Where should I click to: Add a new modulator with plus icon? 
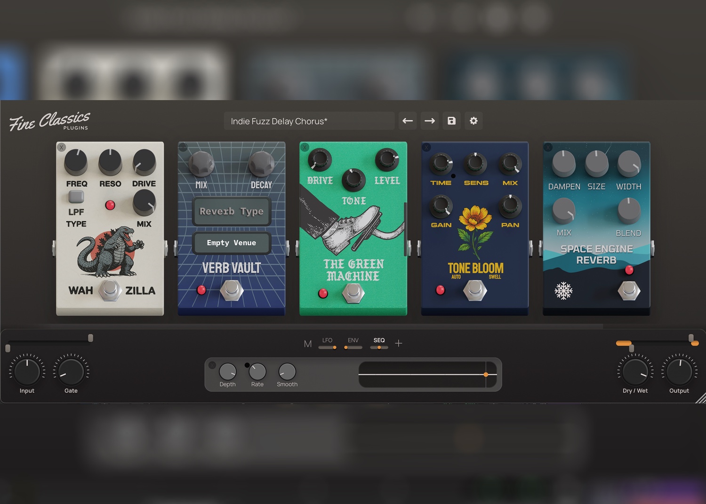pyautogui.click(x=399, y=343)
